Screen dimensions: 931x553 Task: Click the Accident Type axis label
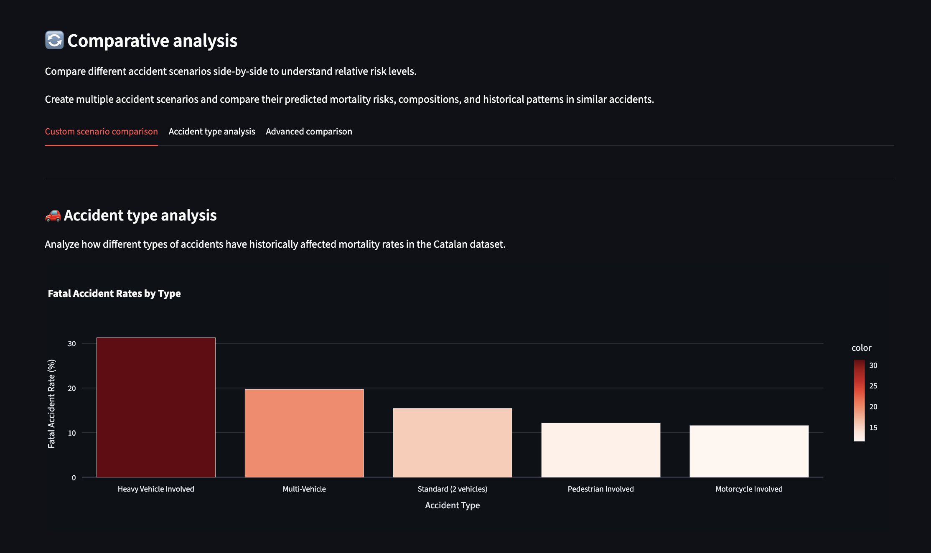pos(452,505)
